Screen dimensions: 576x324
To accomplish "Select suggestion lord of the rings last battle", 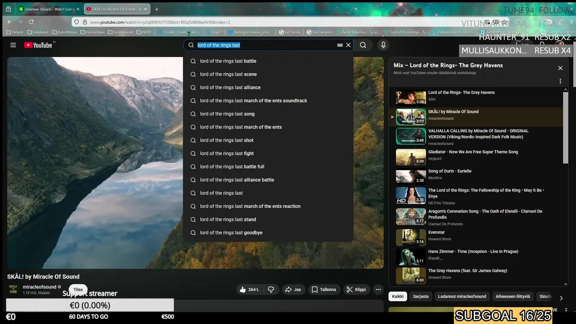I will [x=268, y=61].
